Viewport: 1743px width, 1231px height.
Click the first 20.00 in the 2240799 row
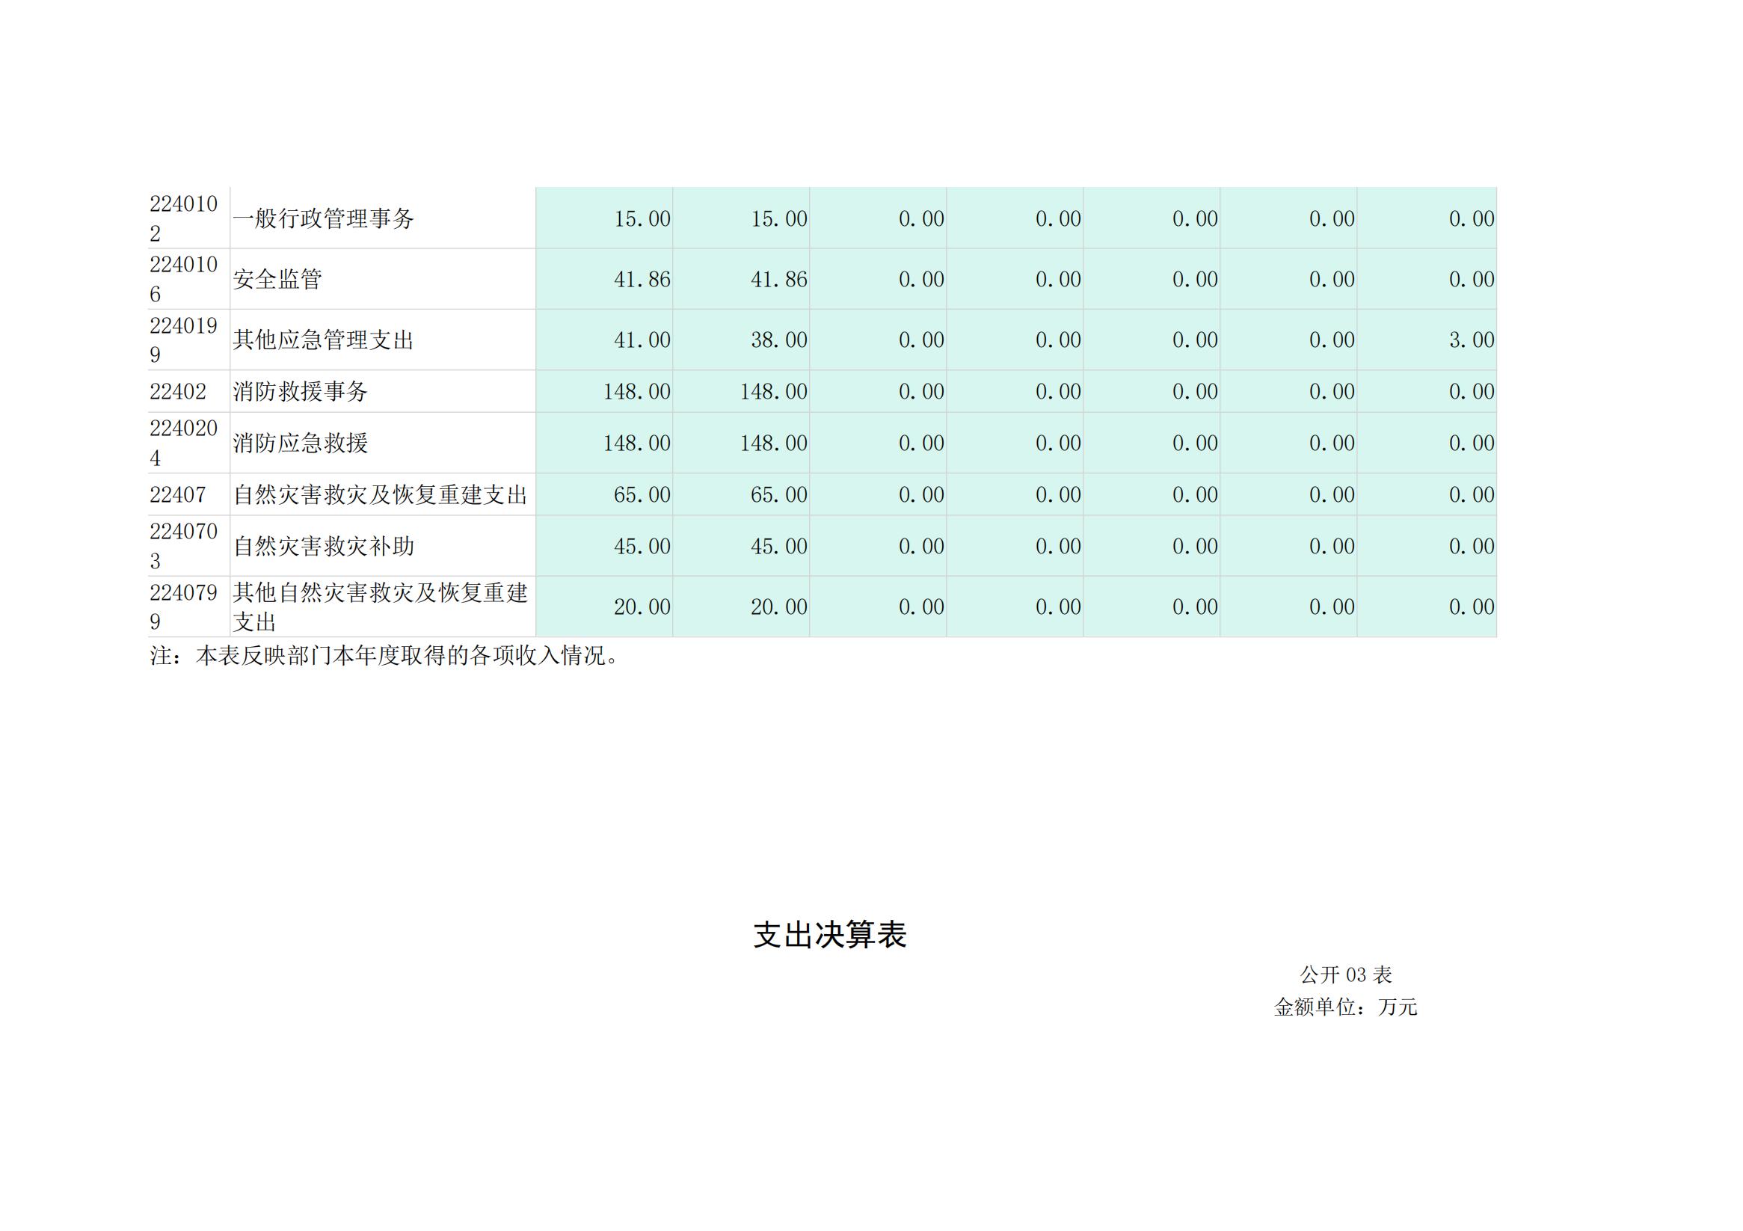(642, 607)
